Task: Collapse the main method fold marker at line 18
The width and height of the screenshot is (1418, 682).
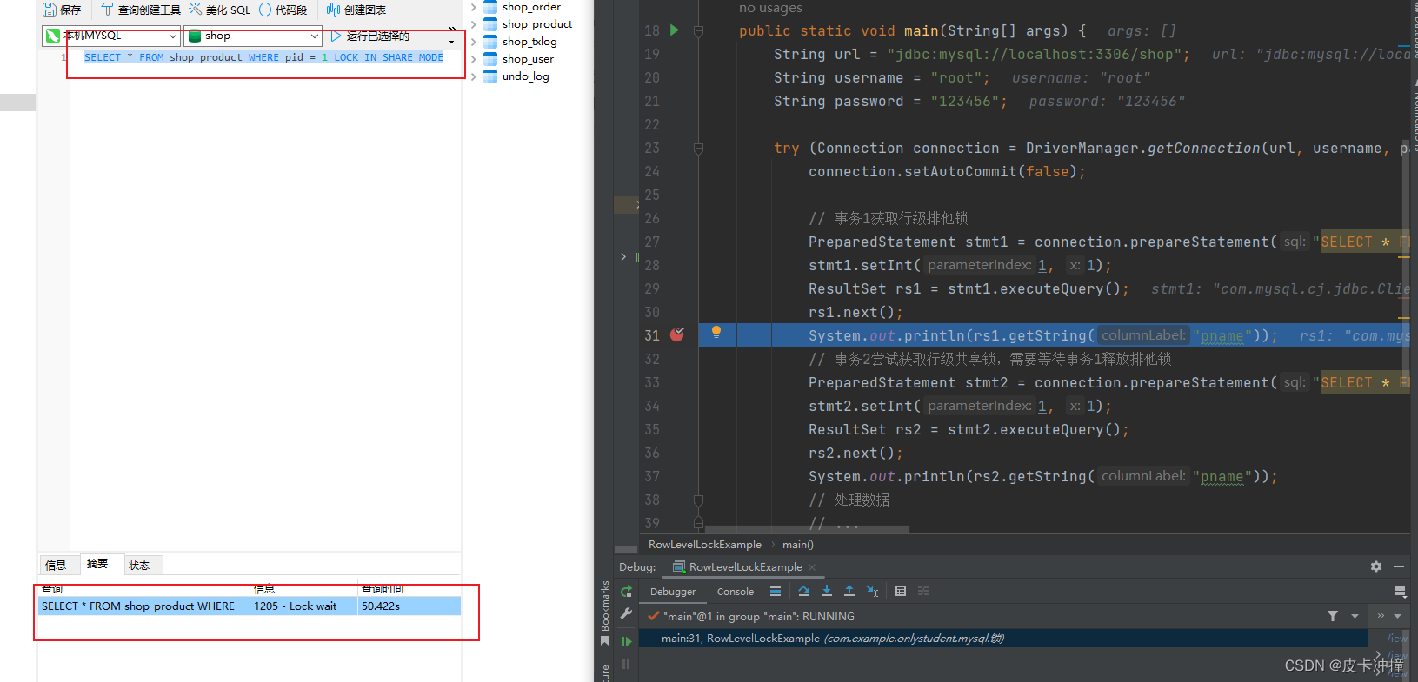Action: tap(698, 31)
